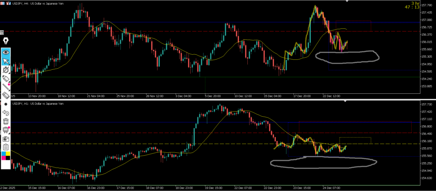Select the eraser tool
436x191 pixels.
point(6,95)
